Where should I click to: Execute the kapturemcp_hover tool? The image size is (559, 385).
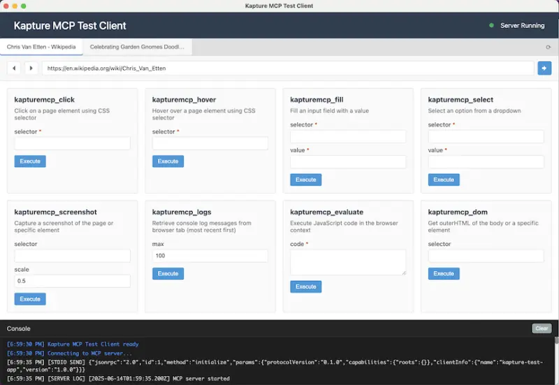click(168, 161)
